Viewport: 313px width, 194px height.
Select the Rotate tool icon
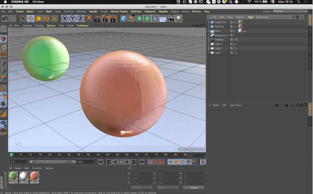coord(46,18)
